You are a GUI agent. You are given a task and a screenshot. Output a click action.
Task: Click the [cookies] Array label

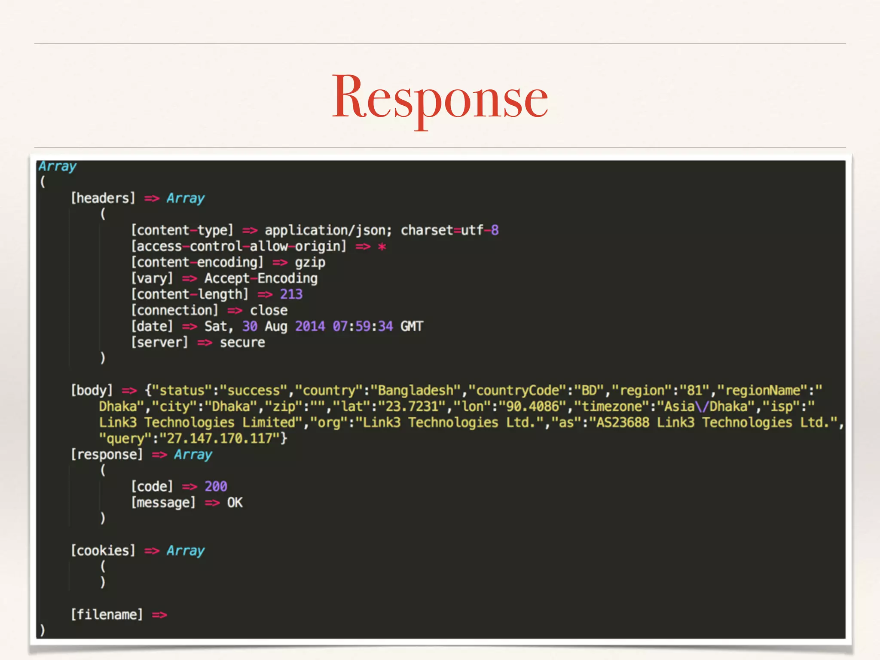coord(185,551)
